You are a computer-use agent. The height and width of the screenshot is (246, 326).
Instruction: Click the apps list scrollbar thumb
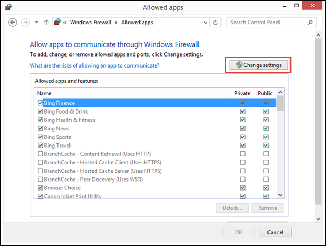pos(280,103)
